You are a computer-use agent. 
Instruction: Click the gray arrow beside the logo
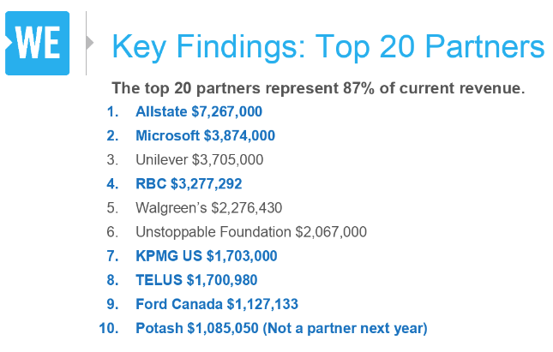point(90,43)
